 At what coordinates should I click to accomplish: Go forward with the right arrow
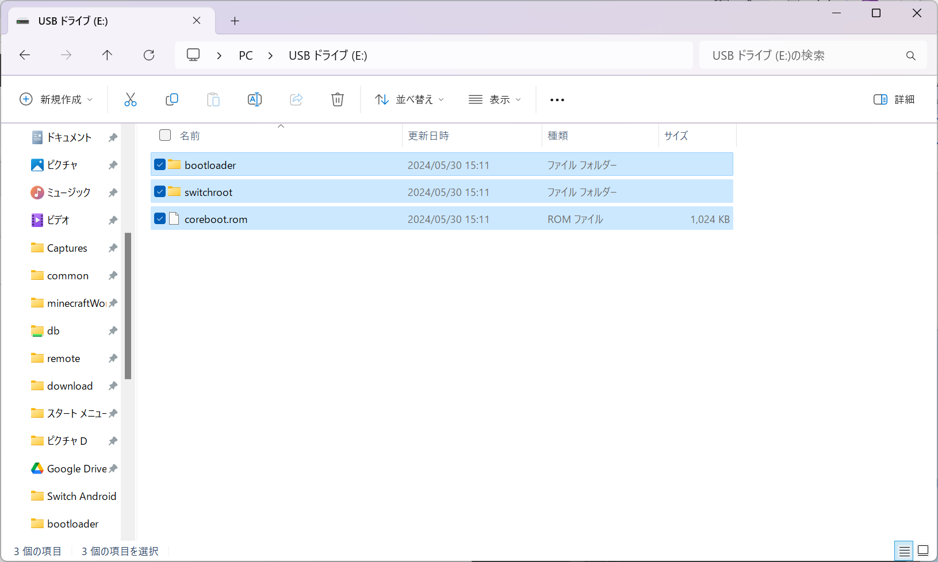point(66,55)
